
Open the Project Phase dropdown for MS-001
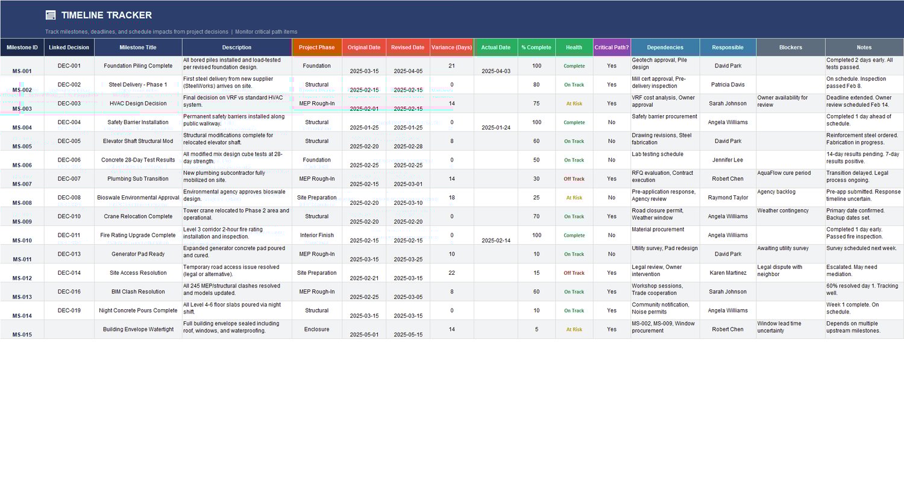(x=318, y=66)
